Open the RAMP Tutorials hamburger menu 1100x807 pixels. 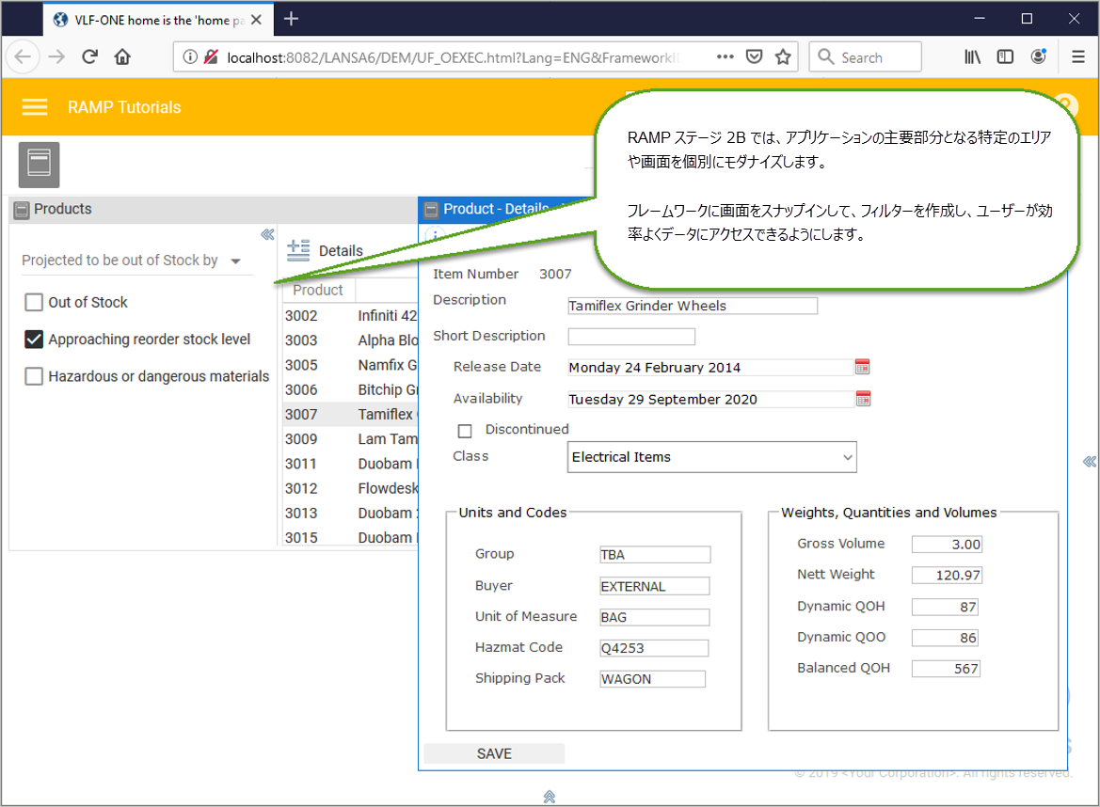[x=35, y=107]
